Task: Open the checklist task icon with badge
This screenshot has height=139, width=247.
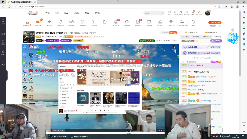Action: coord(138,22)
